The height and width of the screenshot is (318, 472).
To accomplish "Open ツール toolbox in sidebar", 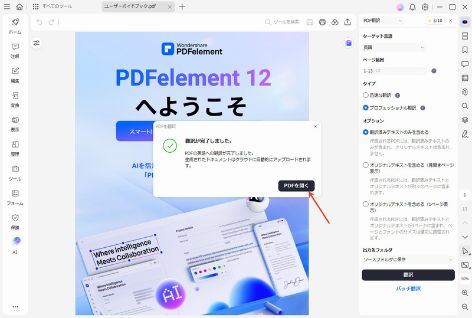I will [x=15, y=173].
